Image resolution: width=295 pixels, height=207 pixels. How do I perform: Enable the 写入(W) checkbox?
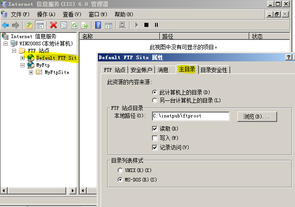click(155, 138)
